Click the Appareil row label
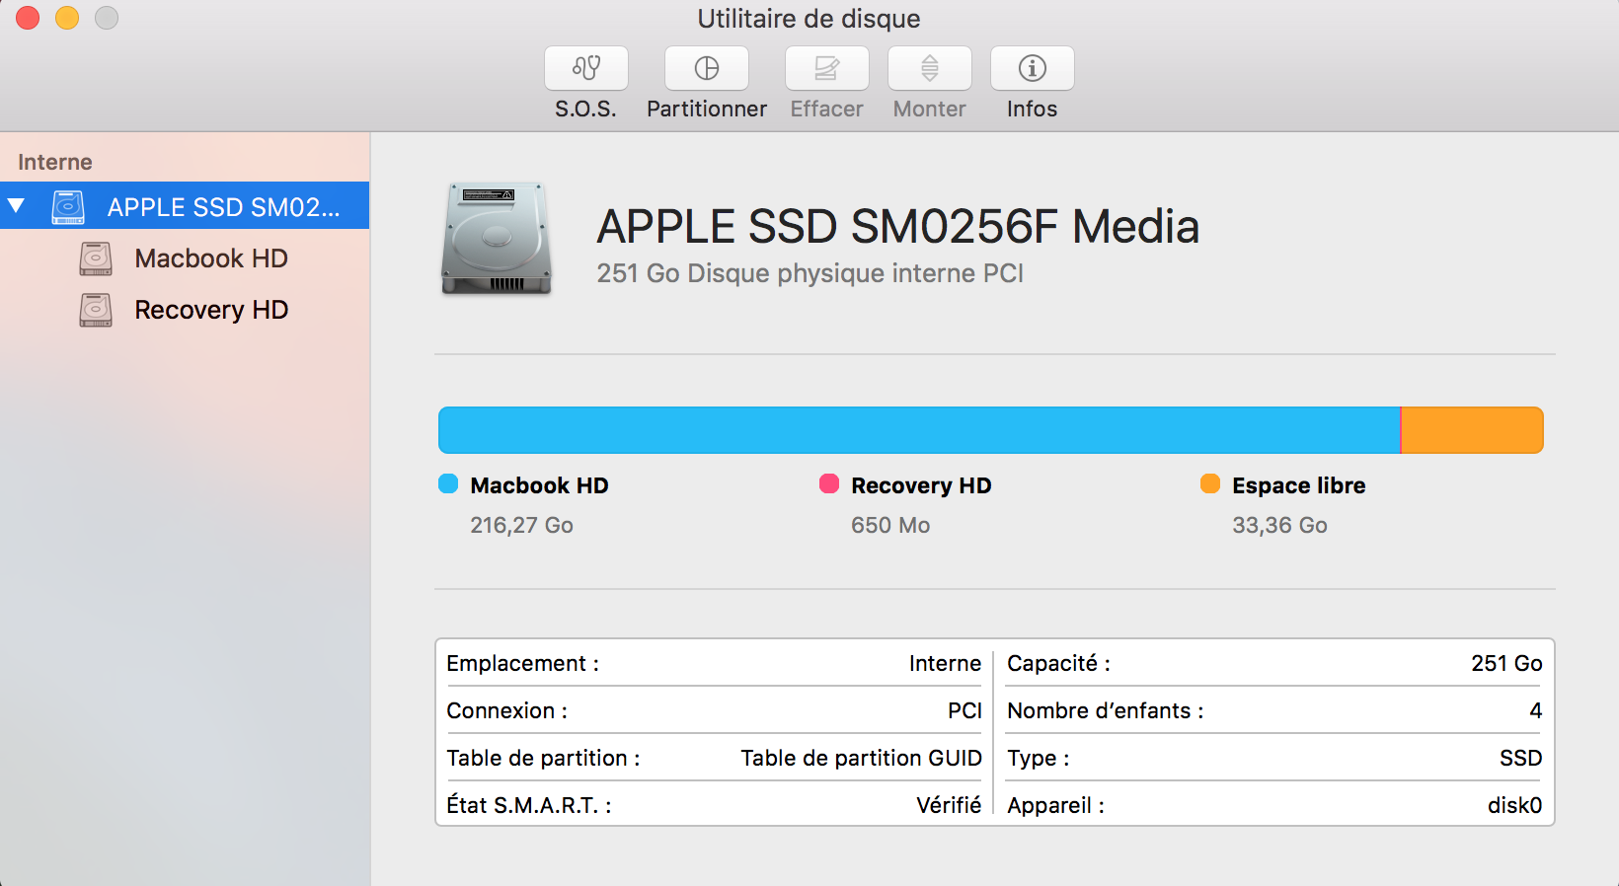1619x886 pixels. click(1056, 805)
